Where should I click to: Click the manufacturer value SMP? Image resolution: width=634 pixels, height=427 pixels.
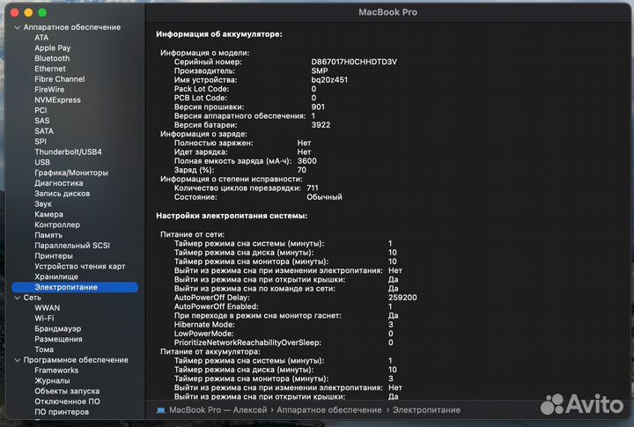[320, 70]
